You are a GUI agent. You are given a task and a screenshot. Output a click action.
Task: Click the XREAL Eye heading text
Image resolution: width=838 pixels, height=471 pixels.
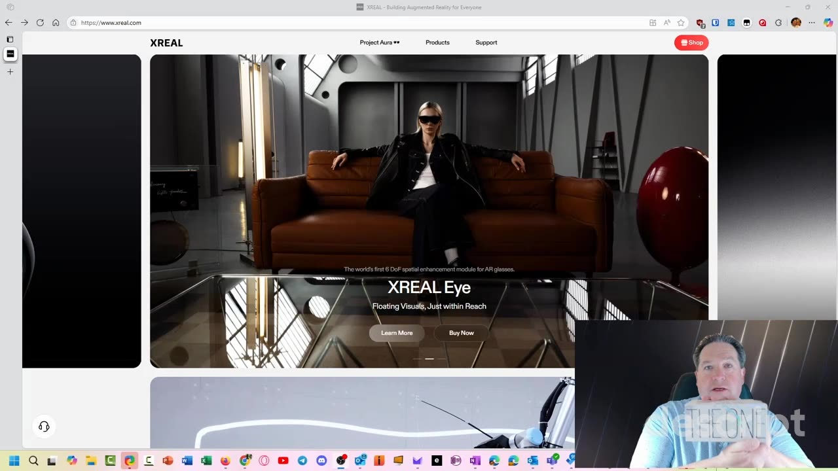(429, 287)
